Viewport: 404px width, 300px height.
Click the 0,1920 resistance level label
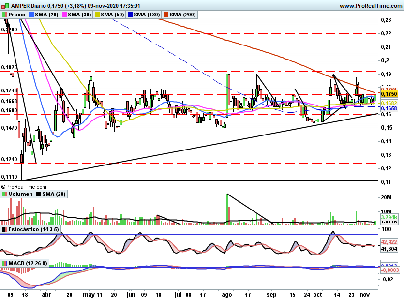(9, 67)
